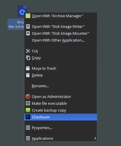Click the Move to Trash bin icon

pos(28,68)
